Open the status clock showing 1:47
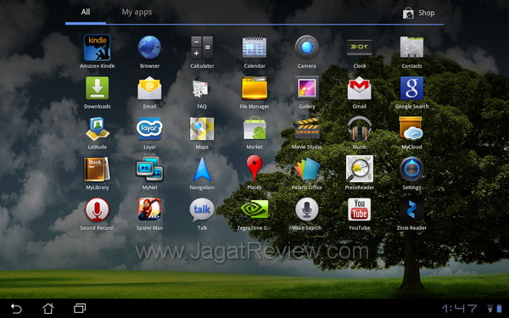 pos(459,309)
